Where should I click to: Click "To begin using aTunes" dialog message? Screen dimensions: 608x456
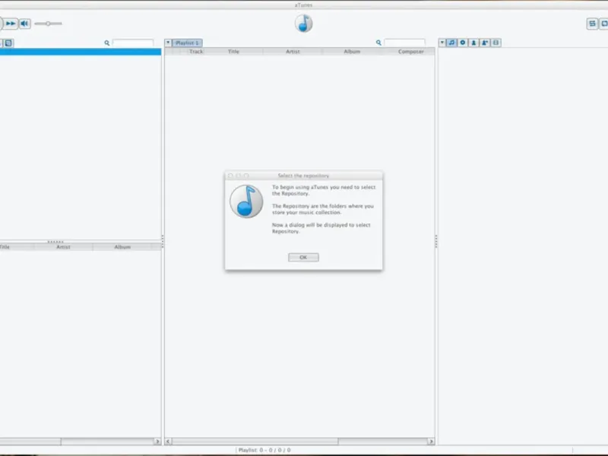tap(324, 190)
